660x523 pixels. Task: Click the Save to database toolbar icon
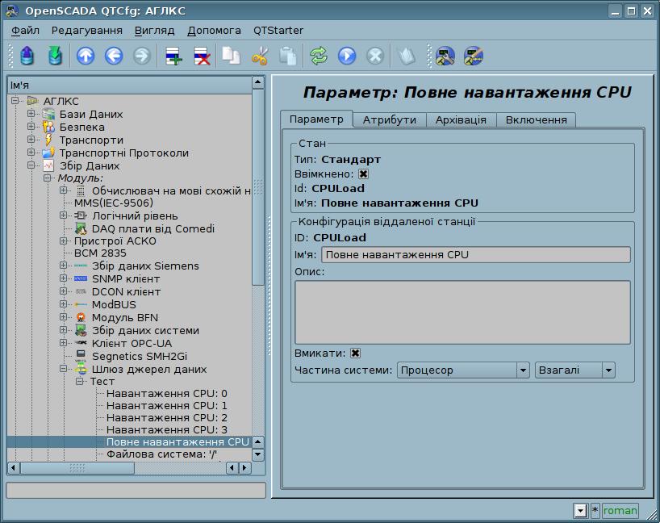coord(55,56)
